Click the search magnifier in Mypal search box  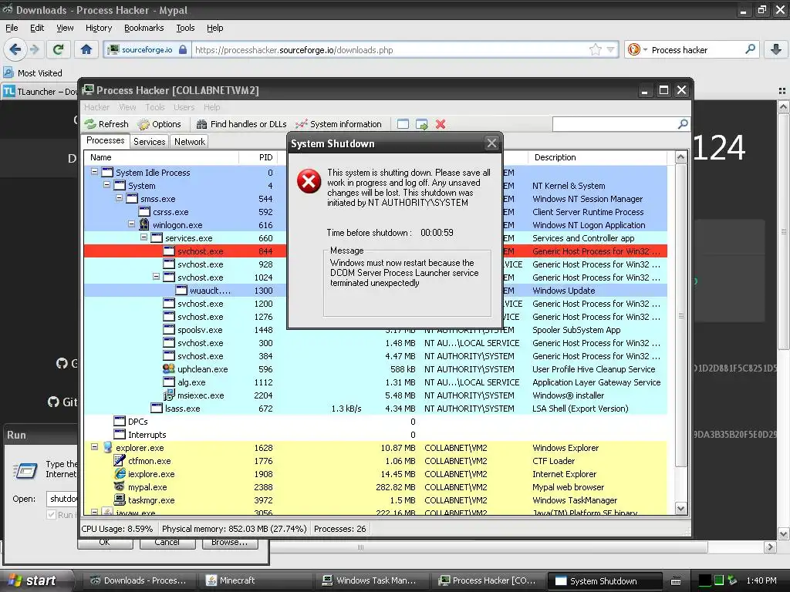pyautogui.click(x=750, y=49)
